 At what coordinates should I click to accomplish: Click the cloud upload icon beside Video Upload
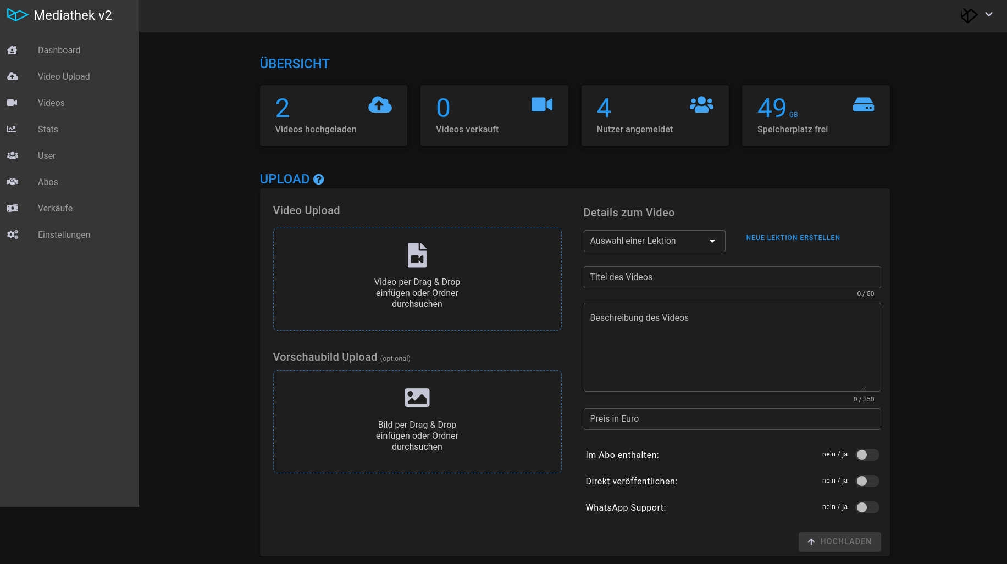click(12, 76)
